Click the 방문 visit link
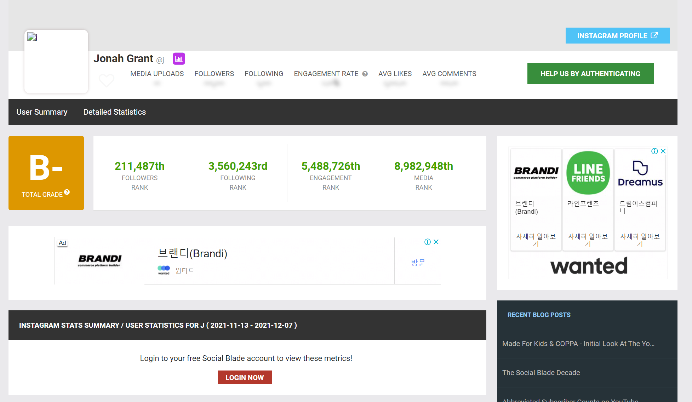692x402 pixels. (418, 263)
